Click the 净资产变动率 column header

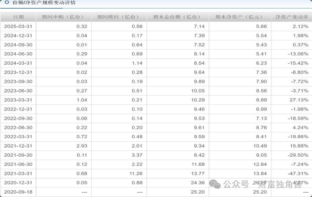click(x=292, y=17)
